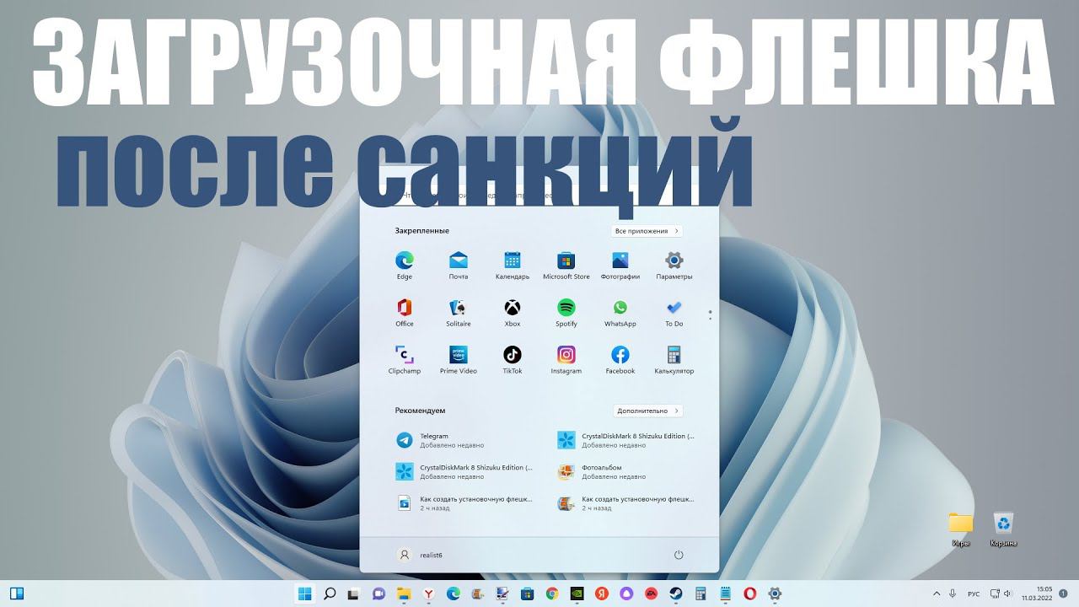1079x607 pixels.
Task: Launch the EA app from the taskbar
Action: [651, 594]
